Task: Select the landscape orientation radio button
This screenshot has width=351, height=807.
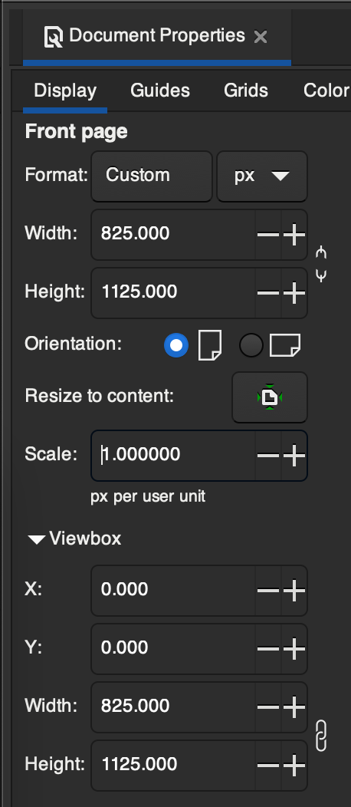Action: coord(251,345)
